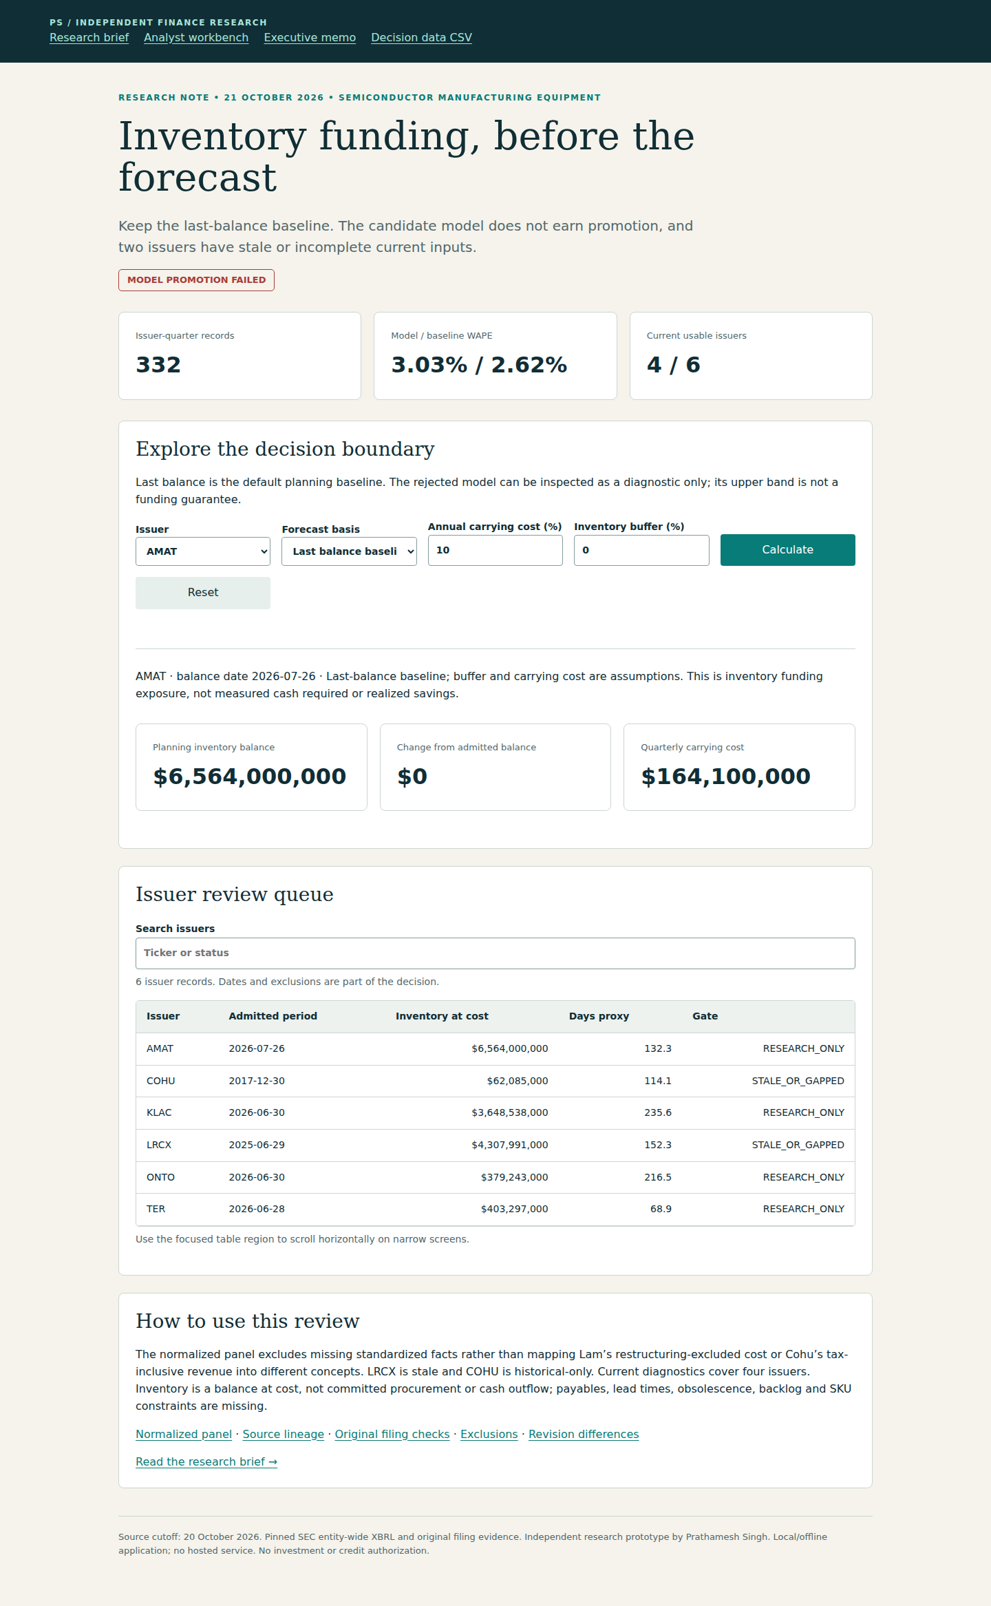This screenshot has height=1606, width=991.
Task: Open the Executive memo link
Action: click(x=310, y=38)
